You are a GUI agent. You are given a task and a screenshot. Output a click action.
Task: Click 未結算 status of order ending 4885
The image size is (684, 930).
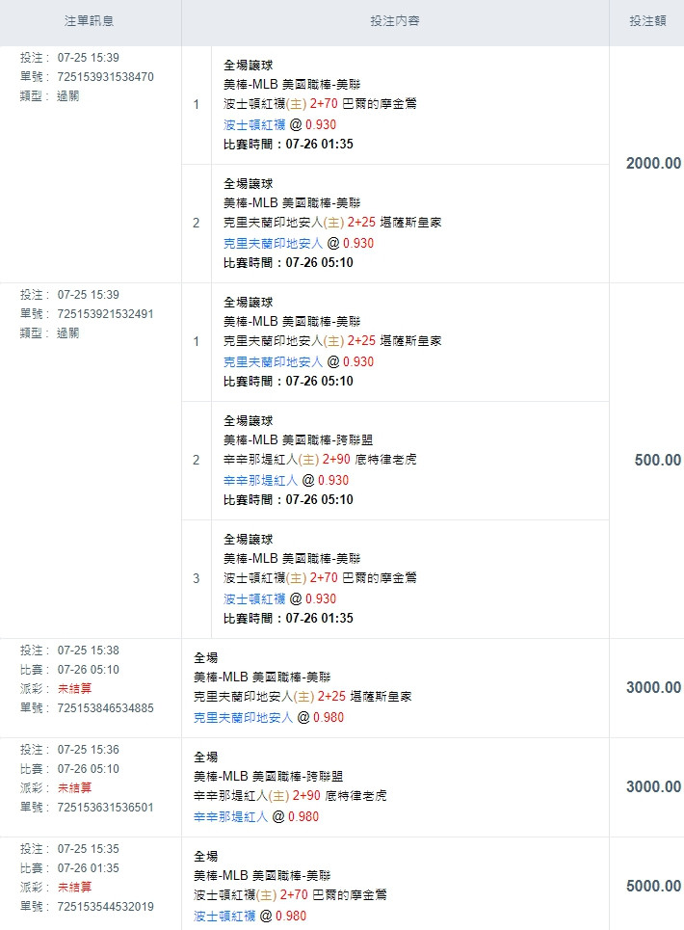(75, 689)
